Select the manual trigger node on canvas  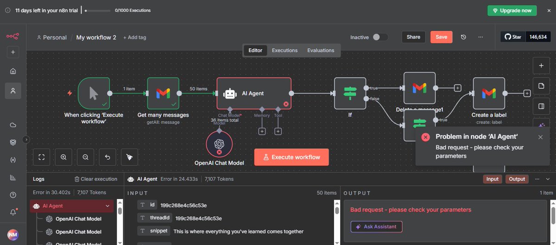pyautogui.click(x=94, y=93)
